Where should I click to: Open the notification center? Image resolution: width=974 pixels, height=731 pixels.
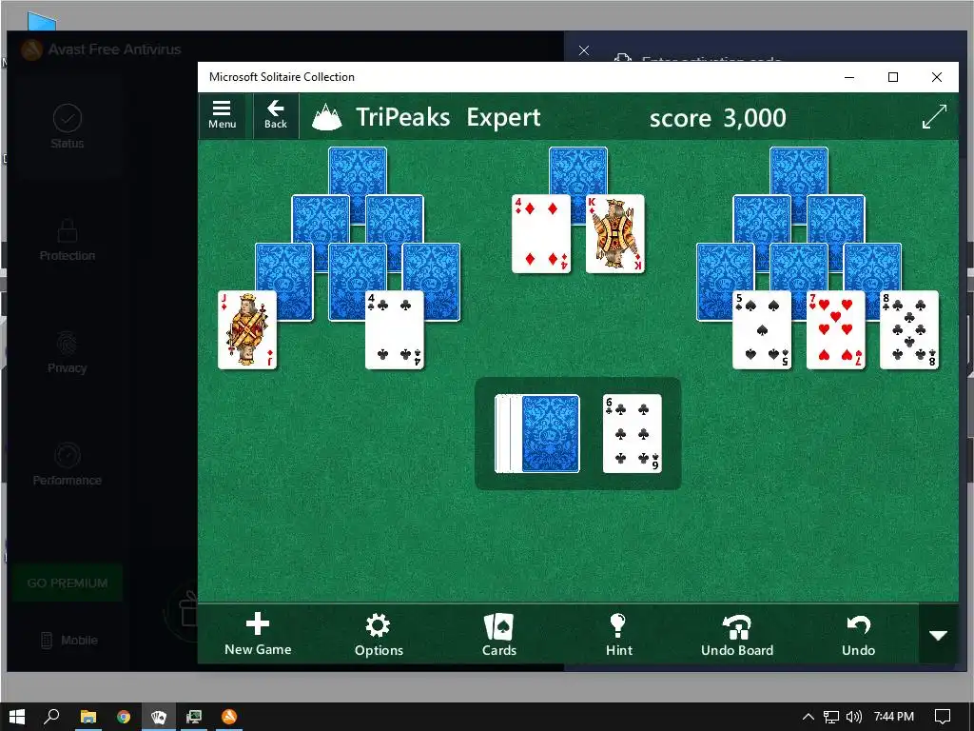tap(943, 717)
